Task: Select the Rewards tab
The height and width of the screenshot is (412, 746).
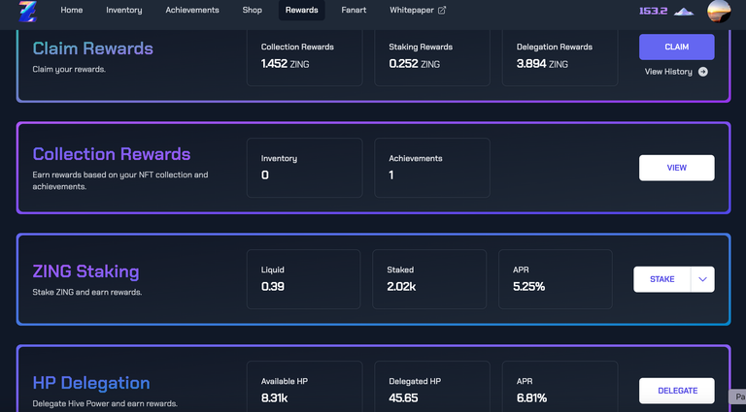Action: coord(302,10)
